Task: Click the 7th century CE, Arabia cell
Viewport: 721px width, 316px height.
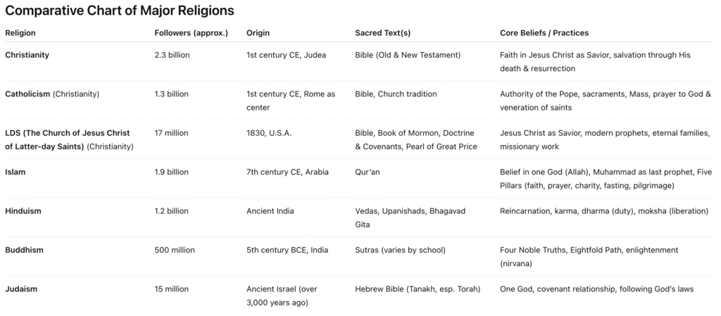Action: click(287, 172)
